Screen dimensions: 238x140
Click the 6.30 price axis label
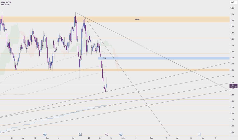click(232, 101)
